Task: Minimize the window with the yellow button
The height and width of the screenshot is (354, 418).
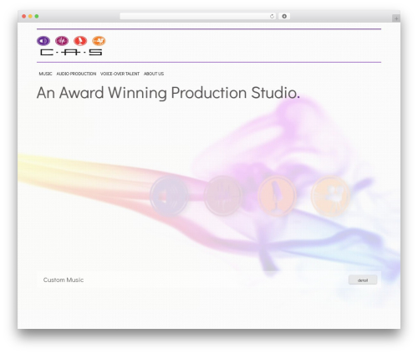Action: click(30, 16)
